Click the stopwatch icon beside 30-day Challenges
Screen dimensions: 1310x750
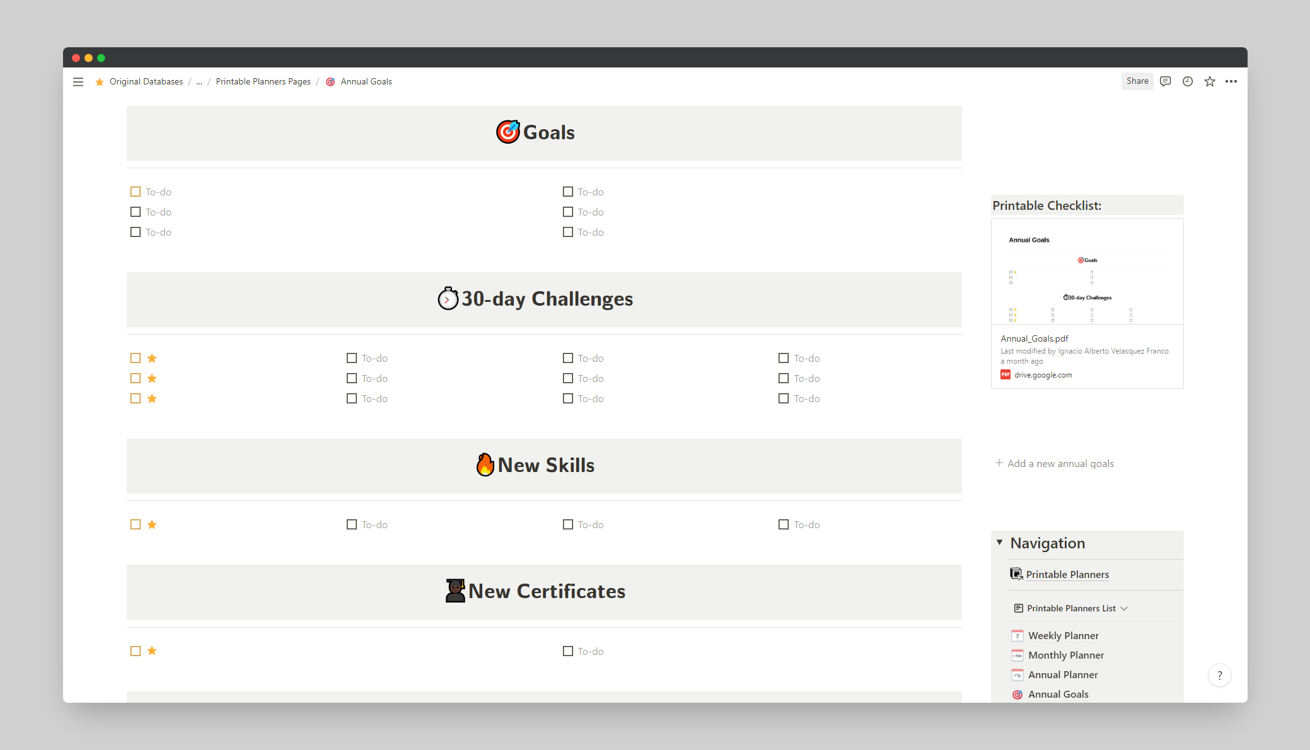[x=448, y=299]
